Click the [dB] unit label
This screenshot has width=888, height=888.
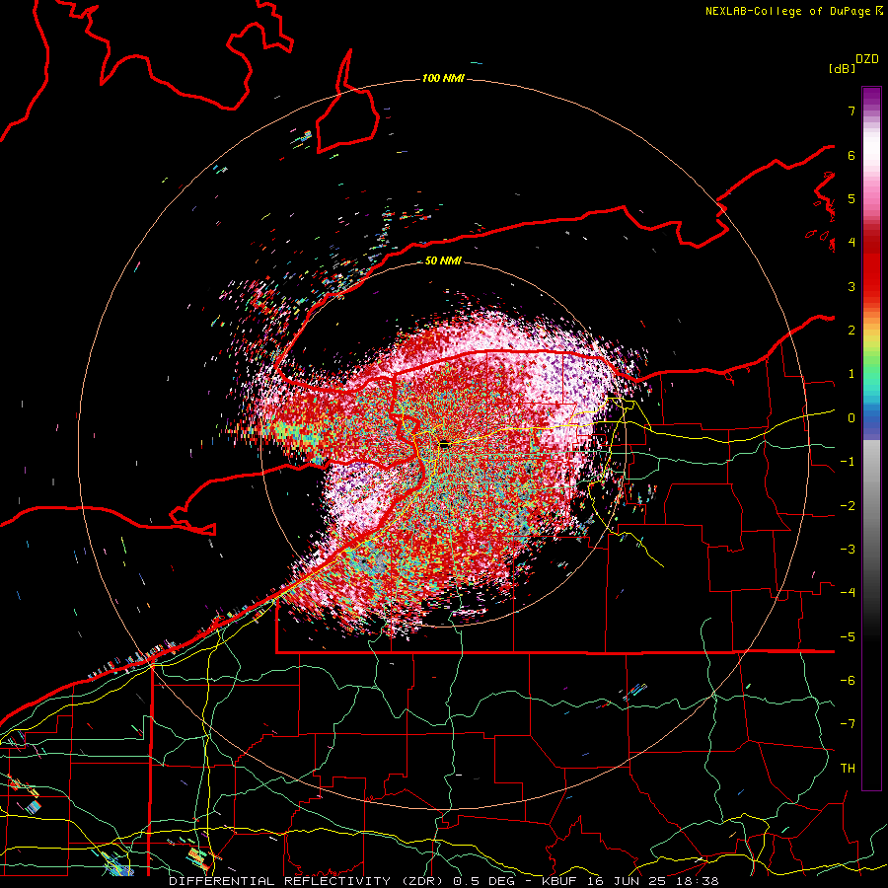point(843,68)
